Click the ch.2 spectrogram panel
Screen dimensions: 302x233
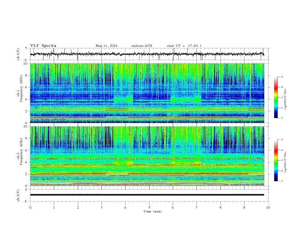(x=147, y=156)
